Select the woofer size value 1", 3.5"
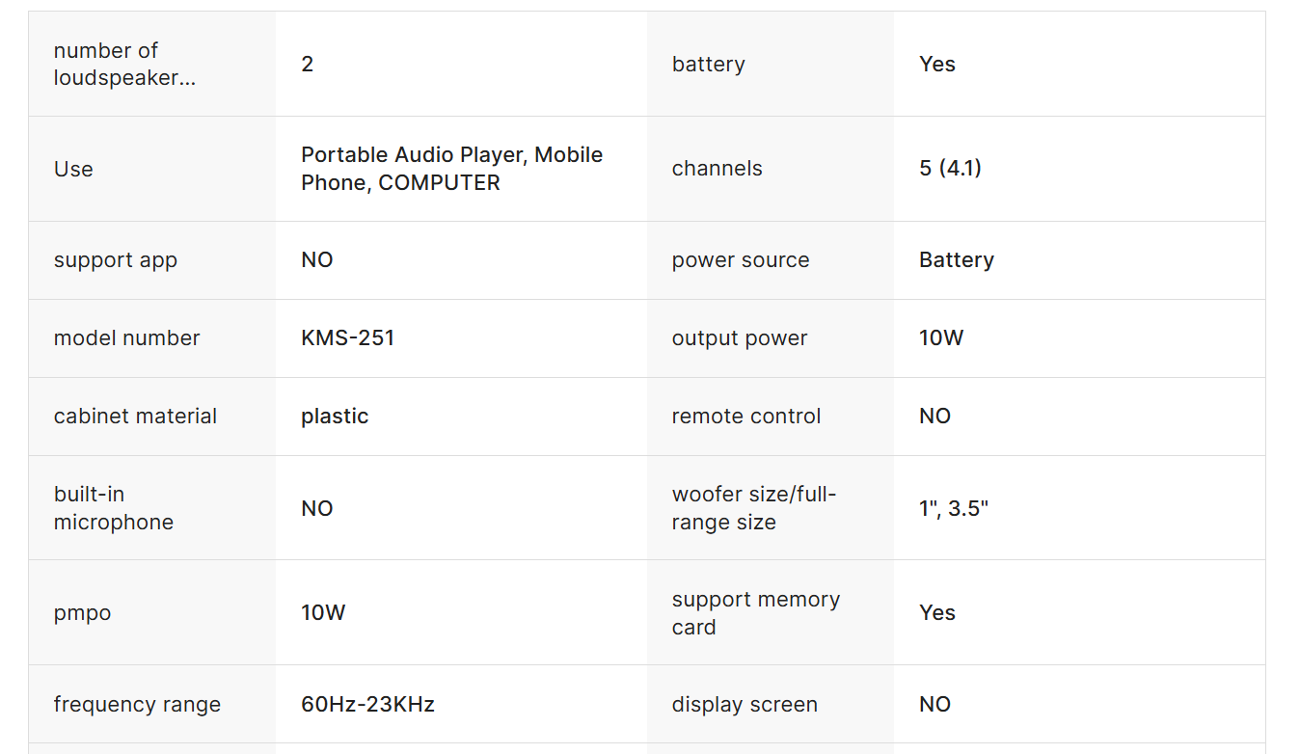The height and width of the screenshot is (754, 1300). point(954,508)
